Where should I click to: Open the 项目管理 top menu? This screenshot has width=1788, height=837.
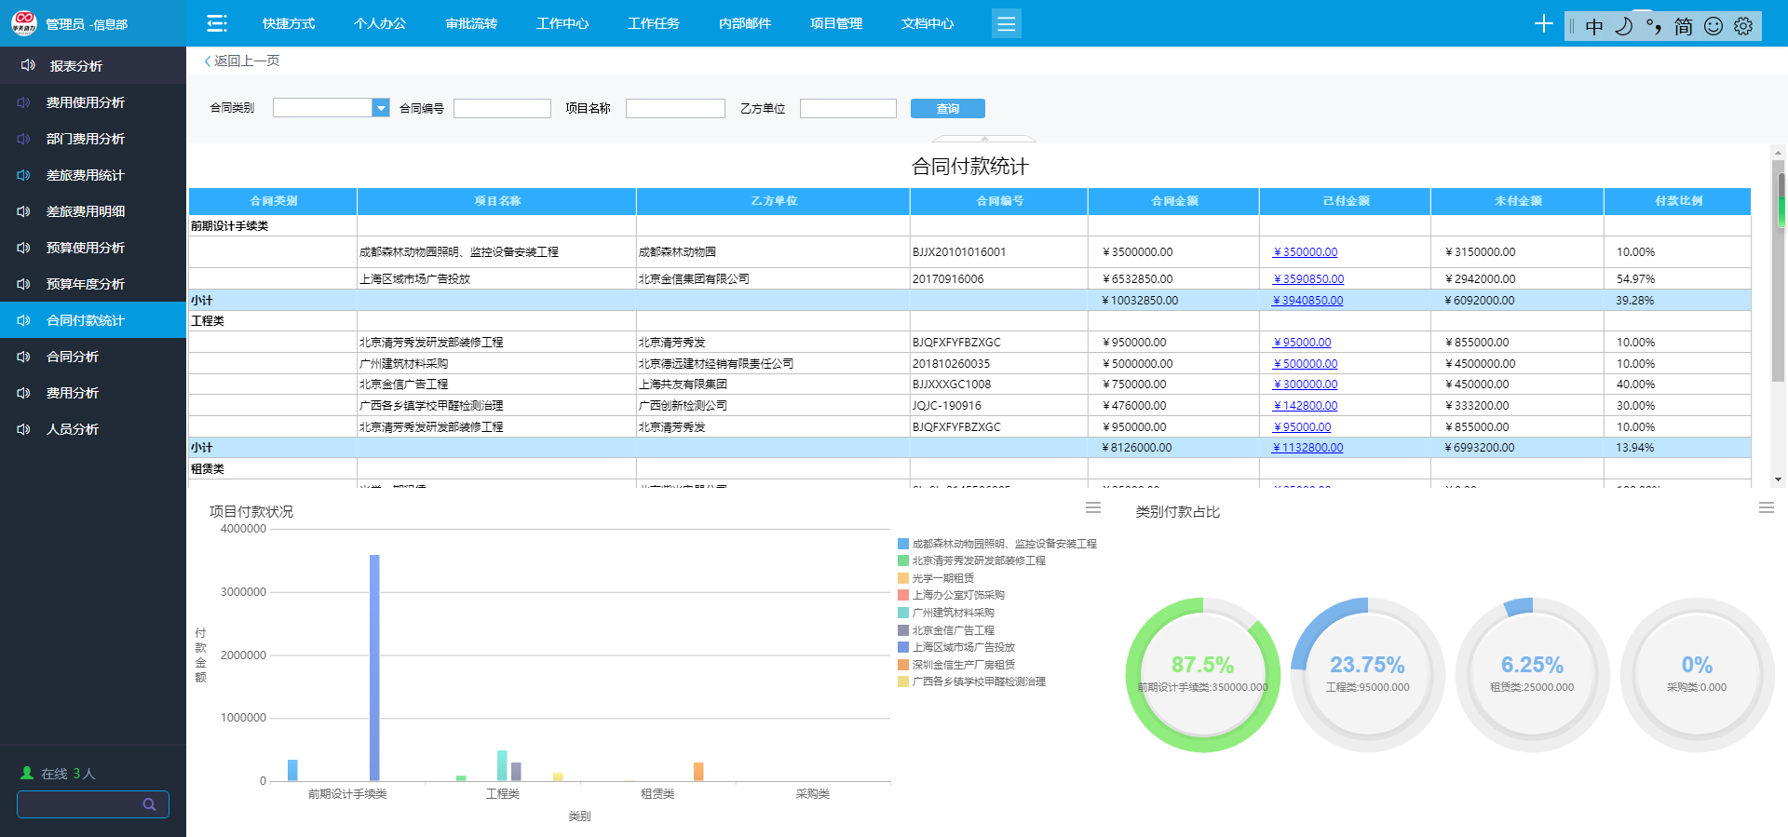point(836,23)
